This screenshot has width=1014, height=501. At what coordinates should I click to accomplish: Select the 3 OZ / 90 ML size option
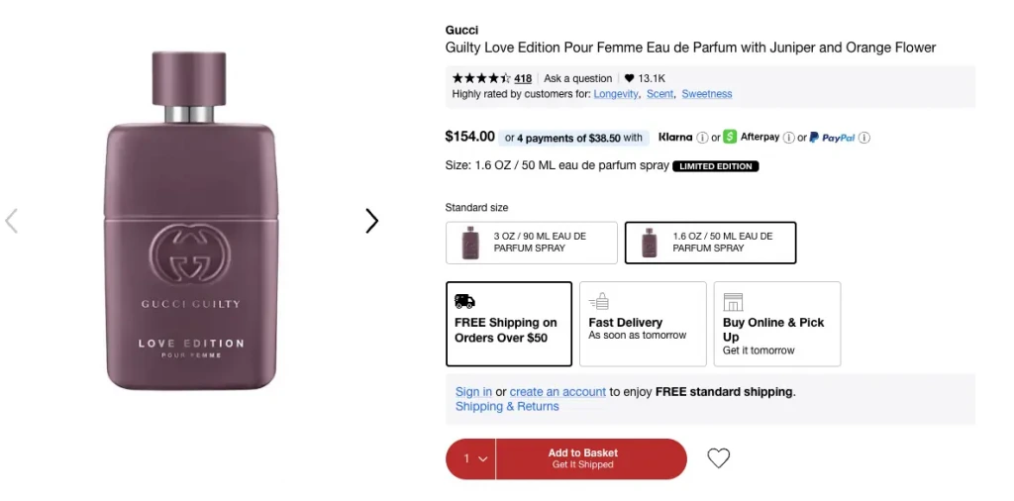point(531,243)
